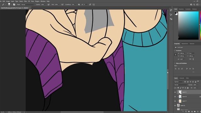201x113 pixels.
Task: Open the Window menu
Action: point(43,1)
